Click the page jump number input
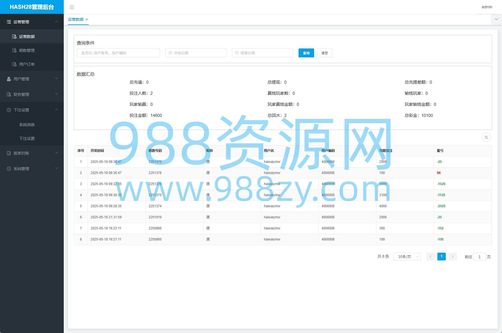This screenshot has height=333, width=502. (479, 257)
